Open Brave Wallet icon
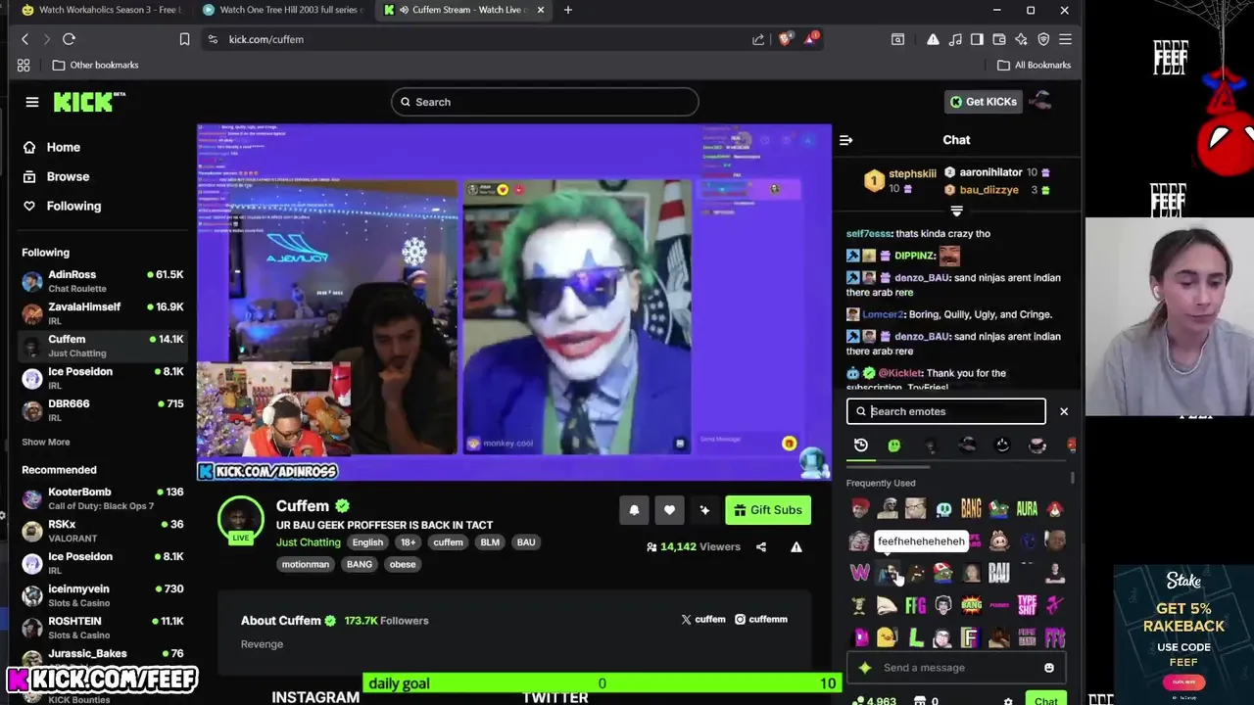Image resolution: width=1254 pixels, height=705 pixels. (999, 39)
